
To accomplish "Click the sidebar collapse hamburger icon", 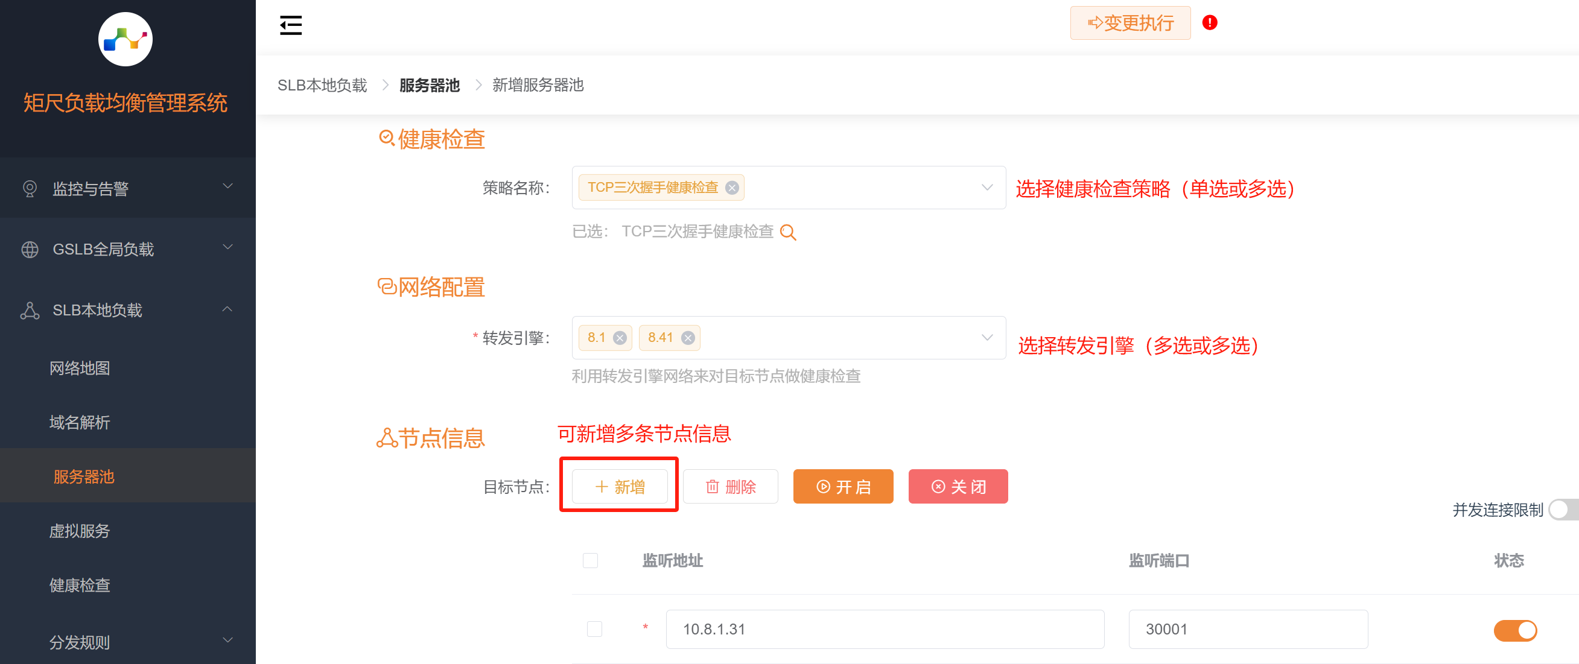I will [291, 25].
